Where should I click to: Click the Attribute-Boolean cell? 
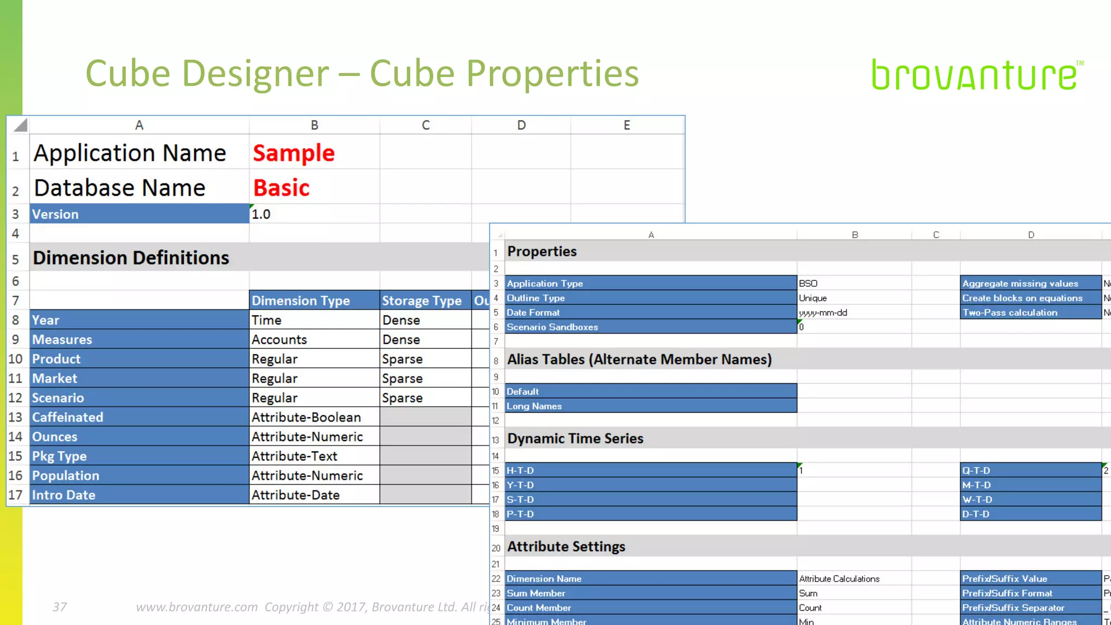(x=314, y=417)
